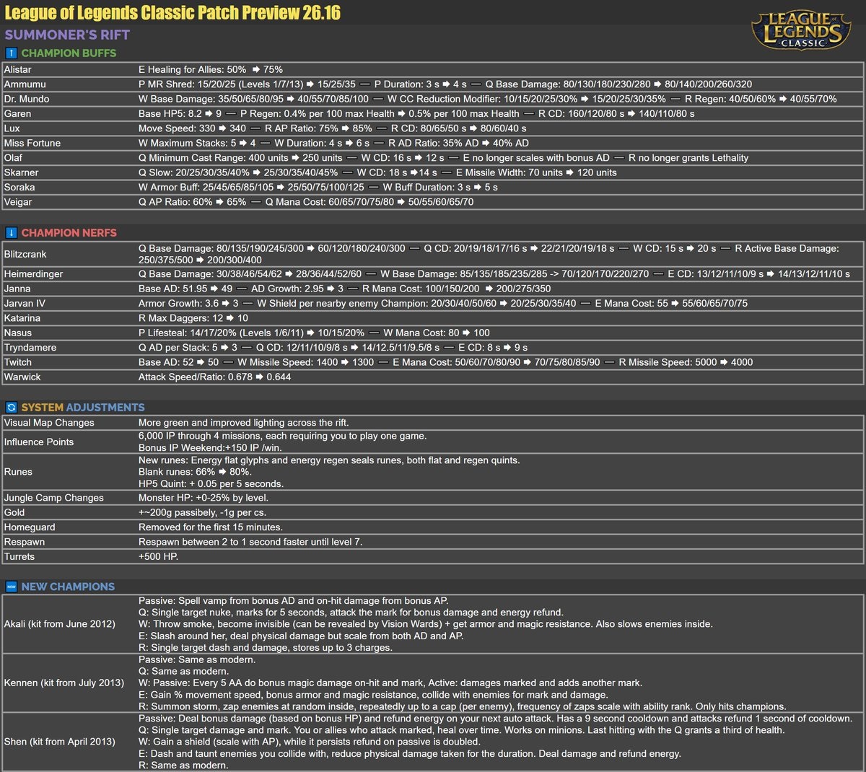Click the Influence Points label

tap(39, 442)
